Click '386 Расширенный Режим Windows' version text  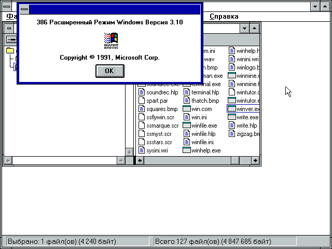click(109, 22)
